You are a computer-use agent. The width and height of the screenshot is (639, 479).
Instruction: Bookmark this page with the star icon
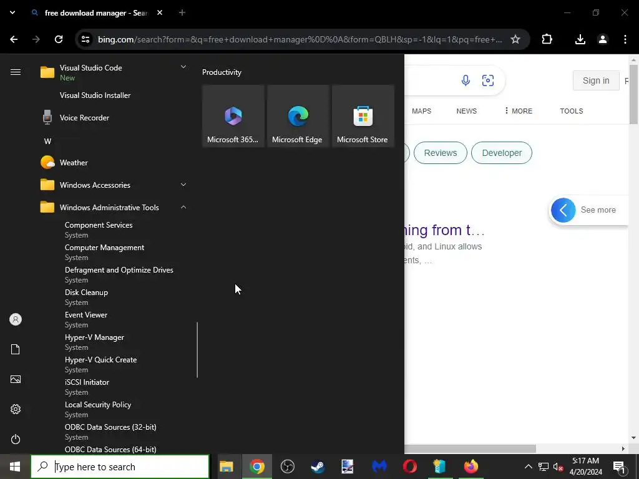coord(515,39)
